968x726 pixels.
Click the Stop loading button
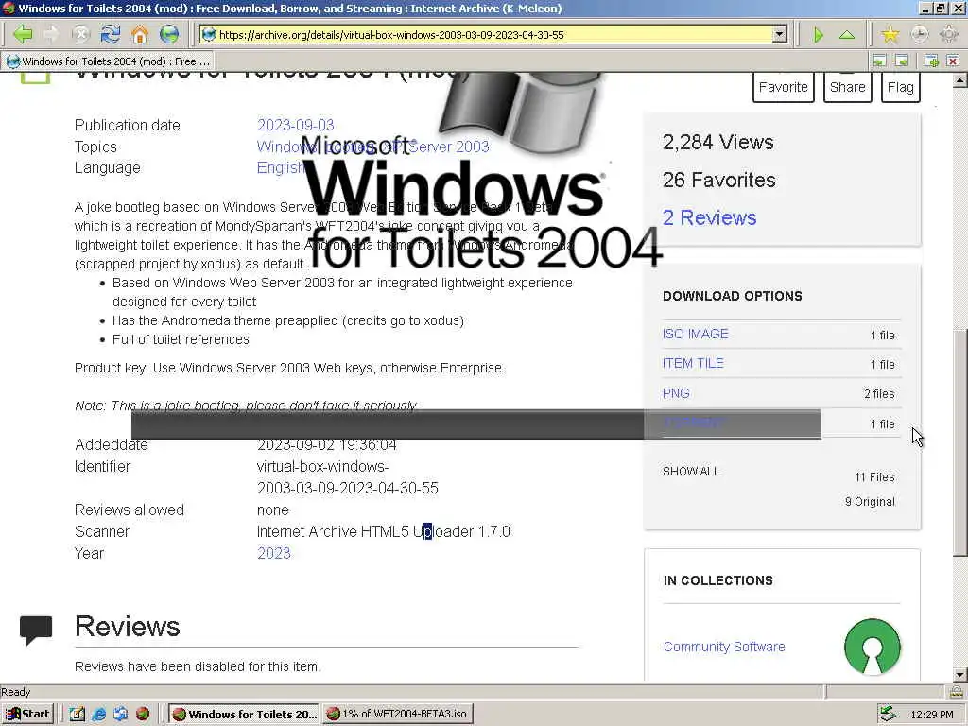click(80, 34)
